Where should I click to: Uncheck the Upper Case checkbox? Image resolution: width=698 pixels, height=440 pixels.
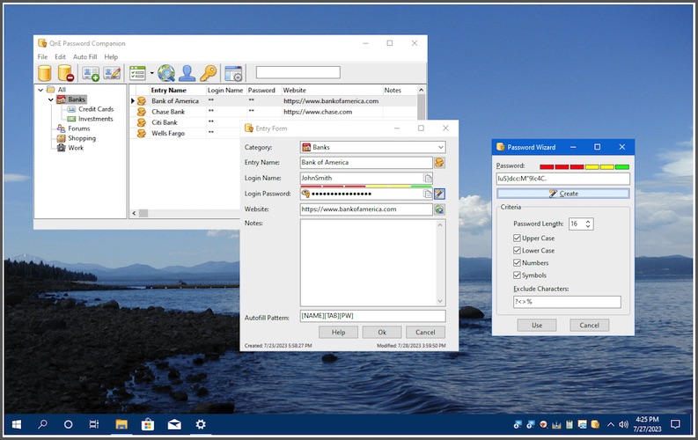[x=517, y=238]
